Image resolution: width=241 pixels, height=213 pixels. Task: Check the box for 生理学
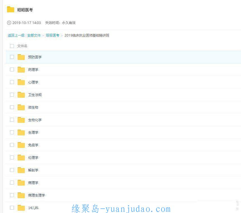(x=12, y=132)
